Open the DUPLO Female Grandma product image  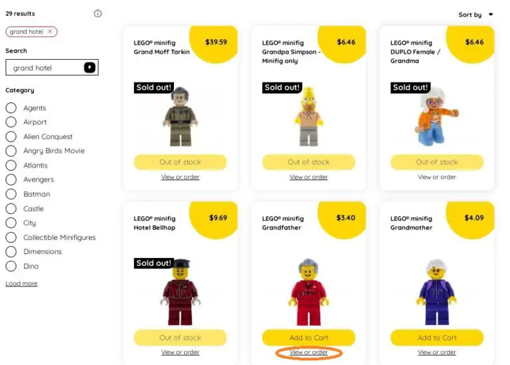point(436,116)
